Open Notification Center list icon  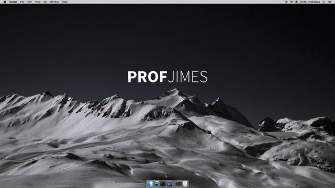pos(330,2)
